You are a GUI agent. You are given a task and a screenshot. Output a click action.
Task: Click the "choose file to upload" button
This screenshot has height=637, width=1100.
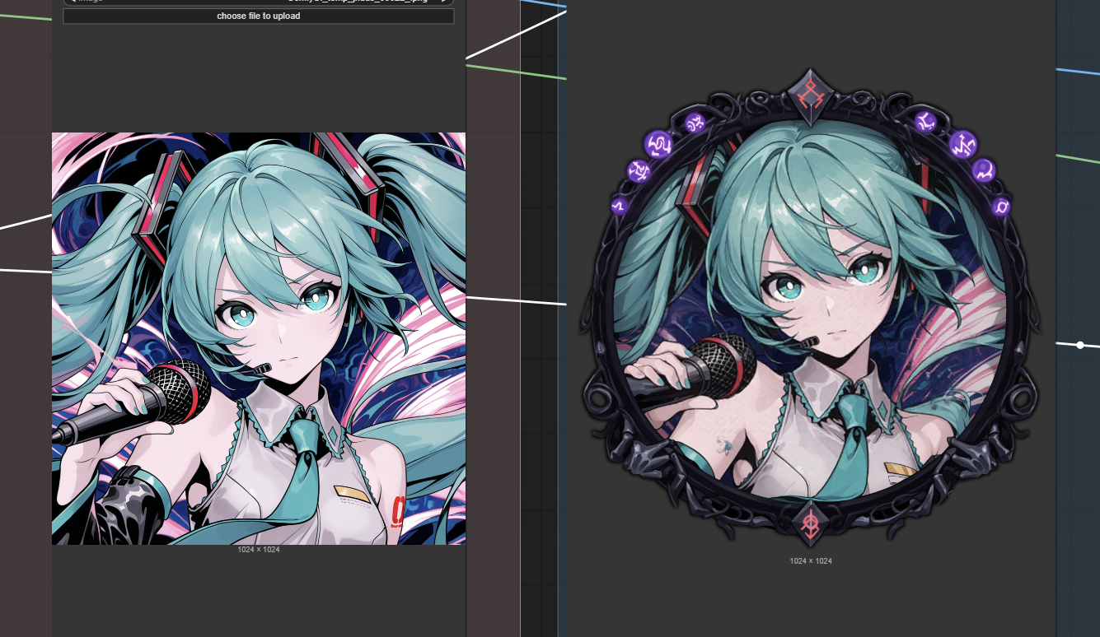259,16
